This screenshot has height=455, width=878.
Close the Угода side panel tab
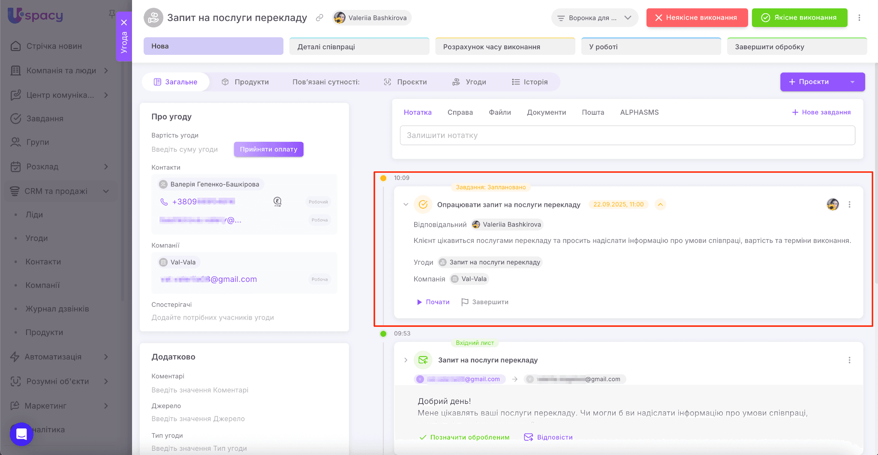[124, 22]
